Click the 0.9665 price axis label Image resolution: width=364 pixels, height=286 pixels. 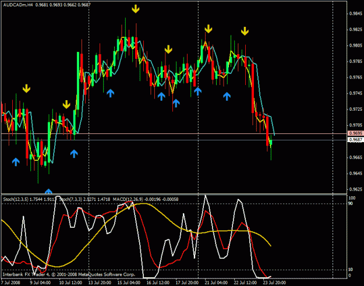click(356, 157)
